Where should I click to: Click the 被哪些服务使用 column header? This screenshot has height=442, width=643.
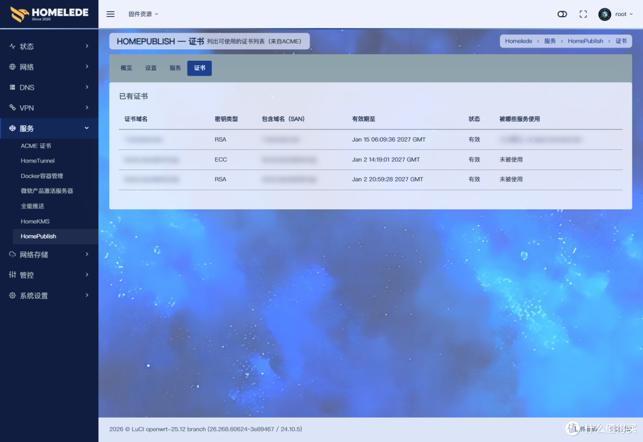point(520,119)
